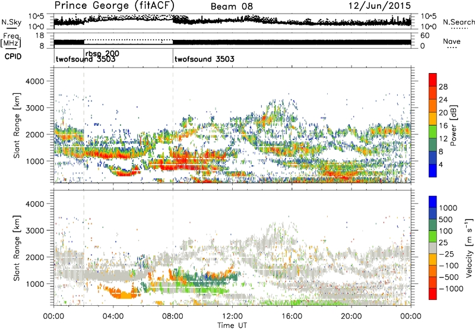Click "-25" tick on Velocity color bar

[x=446, y=254]
